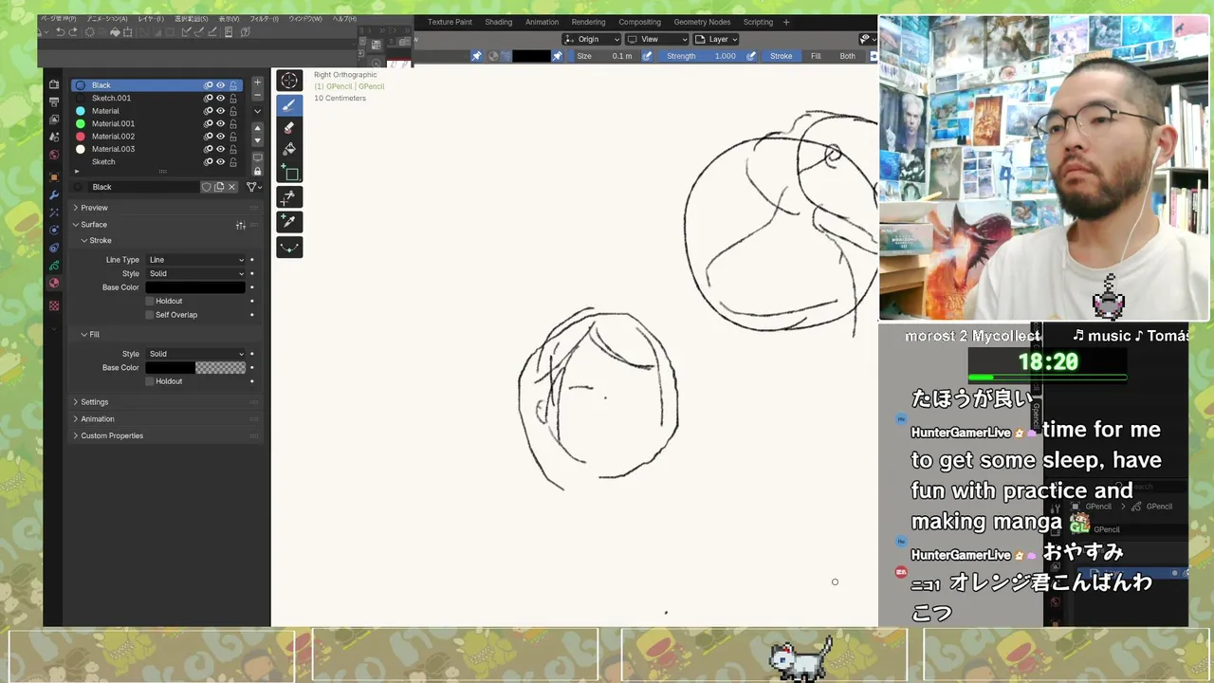Open the Object Constraints tab icon

[54, 248]
